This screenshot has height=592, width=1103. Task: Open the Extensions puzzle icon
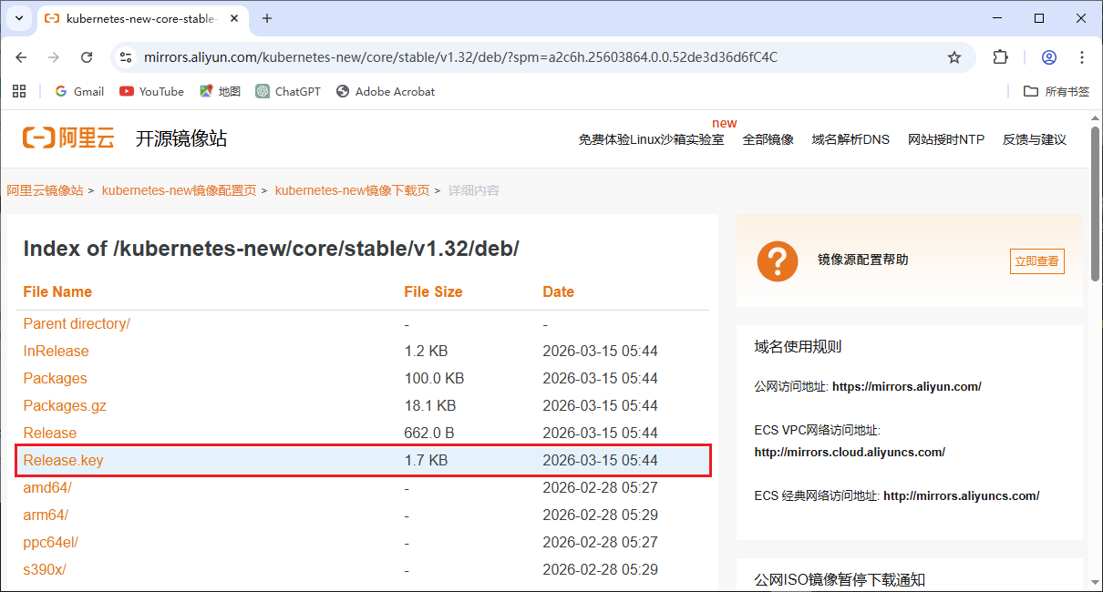tap(1000, 57)
